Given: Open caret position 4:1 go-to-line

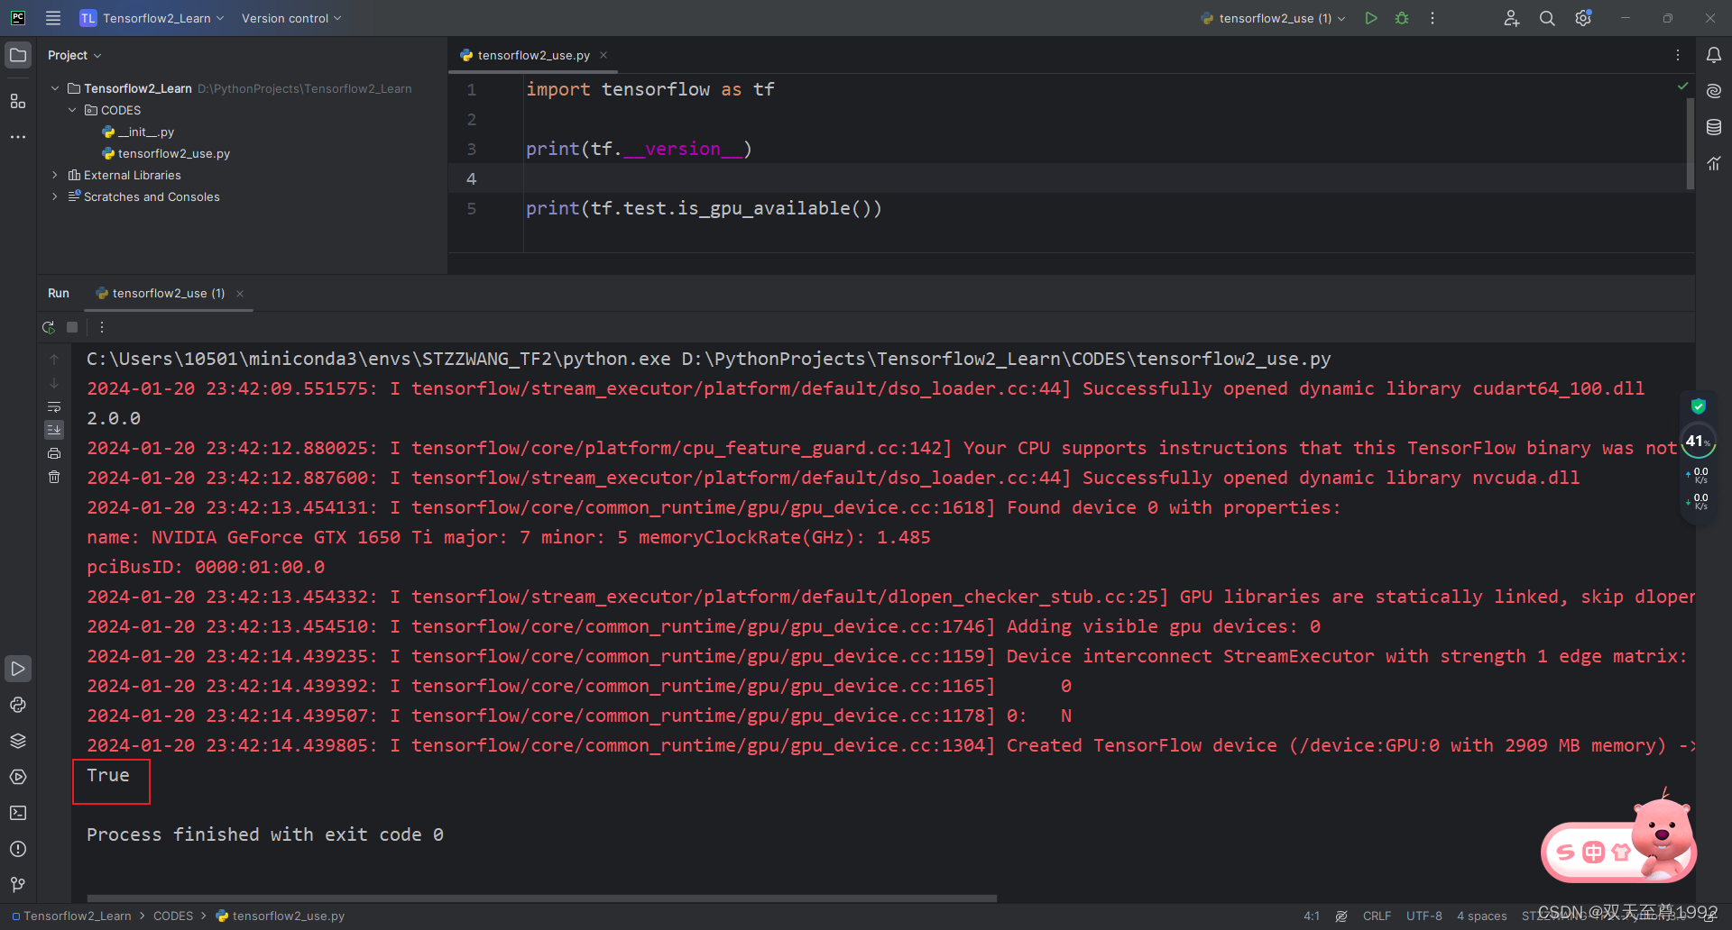Looking at the screenshot, I should click(1312, 916).
